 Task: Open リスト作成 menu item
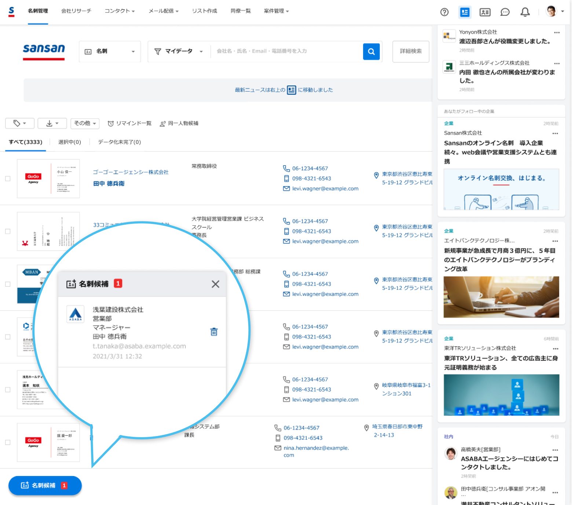205,11
